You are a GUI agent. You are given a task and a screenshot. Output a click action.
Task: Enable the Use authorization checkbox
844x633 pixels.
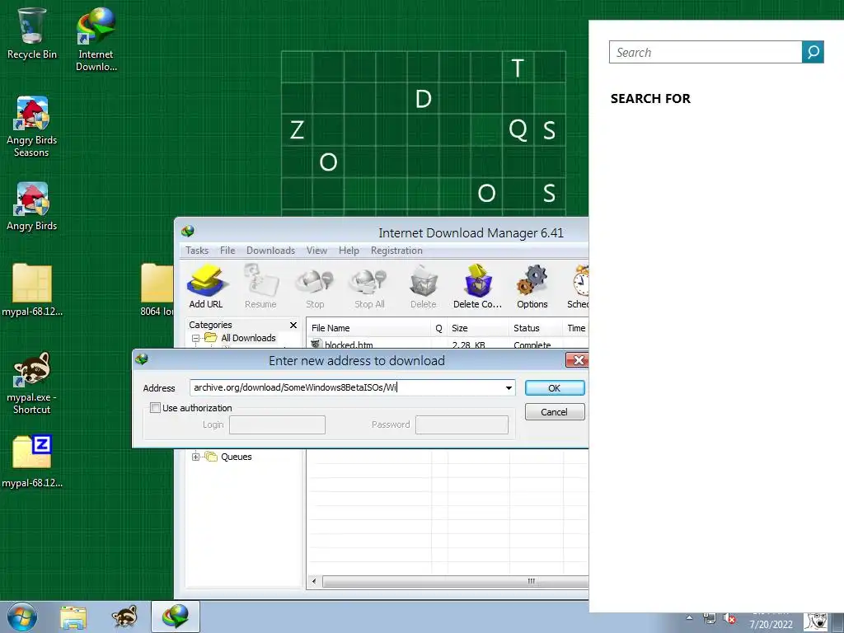click(x=155, y=407)
